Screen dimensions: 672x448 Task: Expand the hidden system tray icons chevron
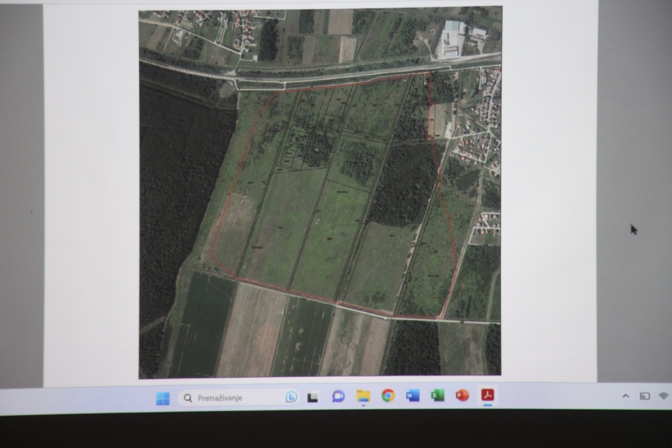(626, 396)
